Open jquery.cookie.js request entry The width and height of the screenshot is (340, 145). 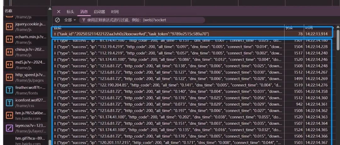tap(25, 26)
